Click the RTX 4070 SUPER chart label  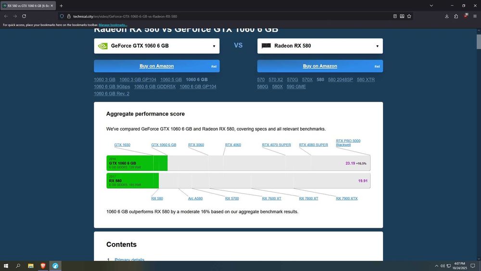tap(277, 145)
